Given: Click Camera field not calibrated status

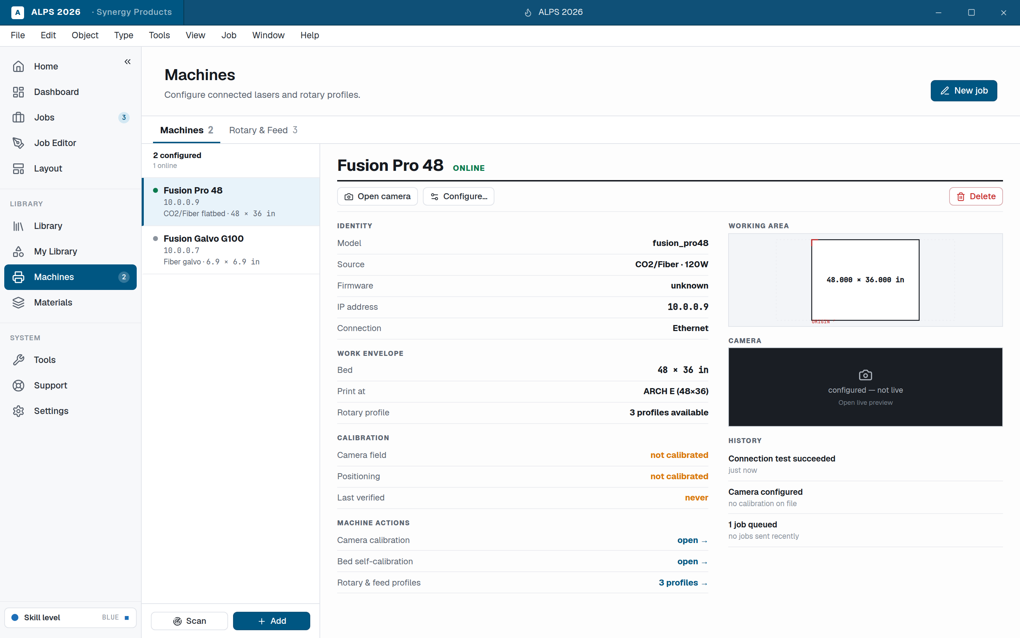Looking at the screenshot, I should pos(679,455).
